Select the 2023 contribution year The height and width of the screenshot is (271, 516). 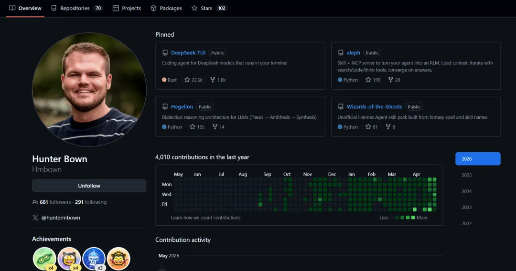coord(467,207)
